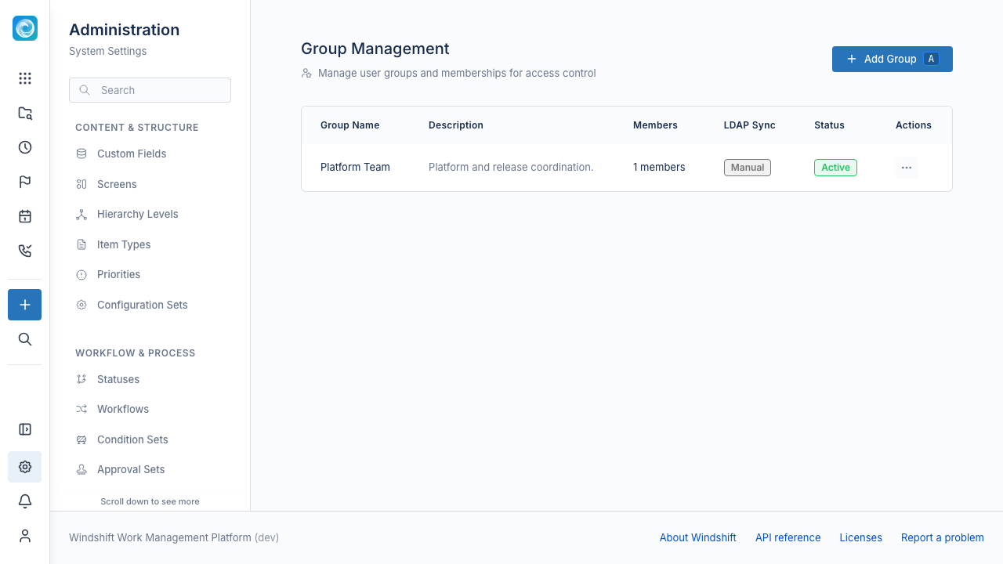
Task: Click the Windshift logo icon
Action: pyautogui.click(x=25, y=28)
